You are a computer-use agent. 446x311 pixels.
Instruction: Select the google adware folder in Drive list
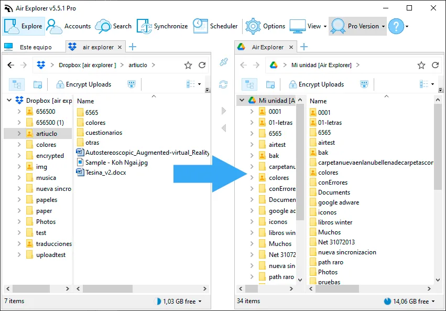coord(339,202)
